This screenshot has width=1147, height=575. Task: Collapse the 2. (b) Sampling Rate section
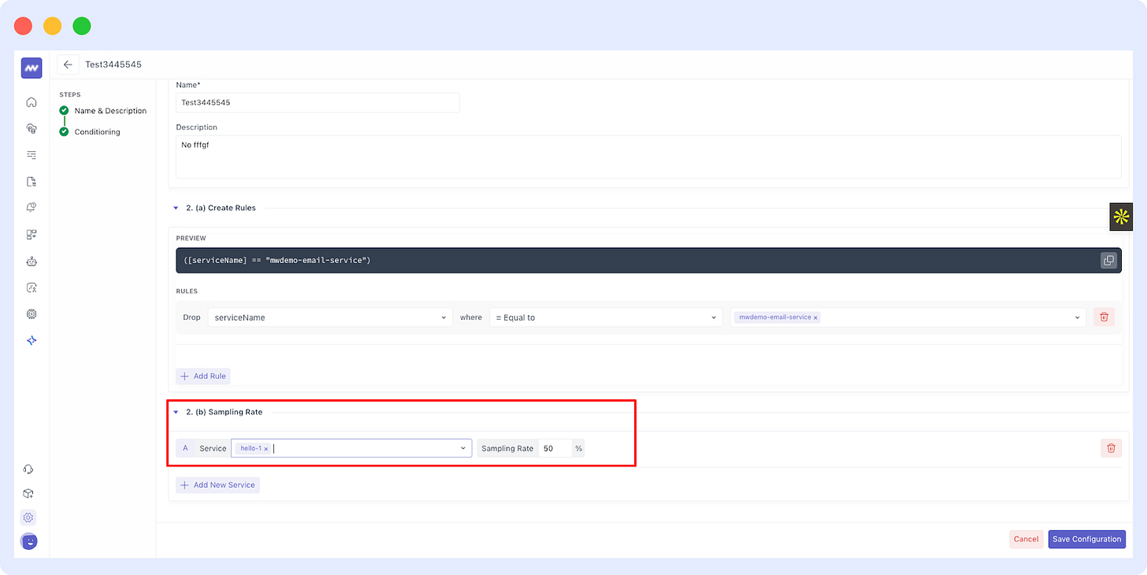tap(176, 412)
